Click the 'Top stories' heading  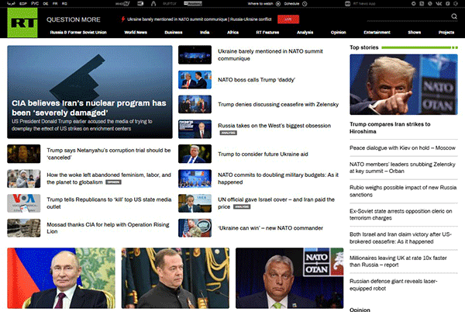364,47
